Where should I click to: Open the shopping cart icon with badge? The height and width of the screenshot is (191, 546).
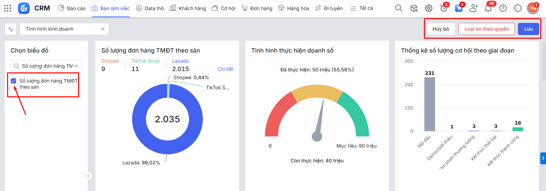pyautogui.click(x=458, y=8)
